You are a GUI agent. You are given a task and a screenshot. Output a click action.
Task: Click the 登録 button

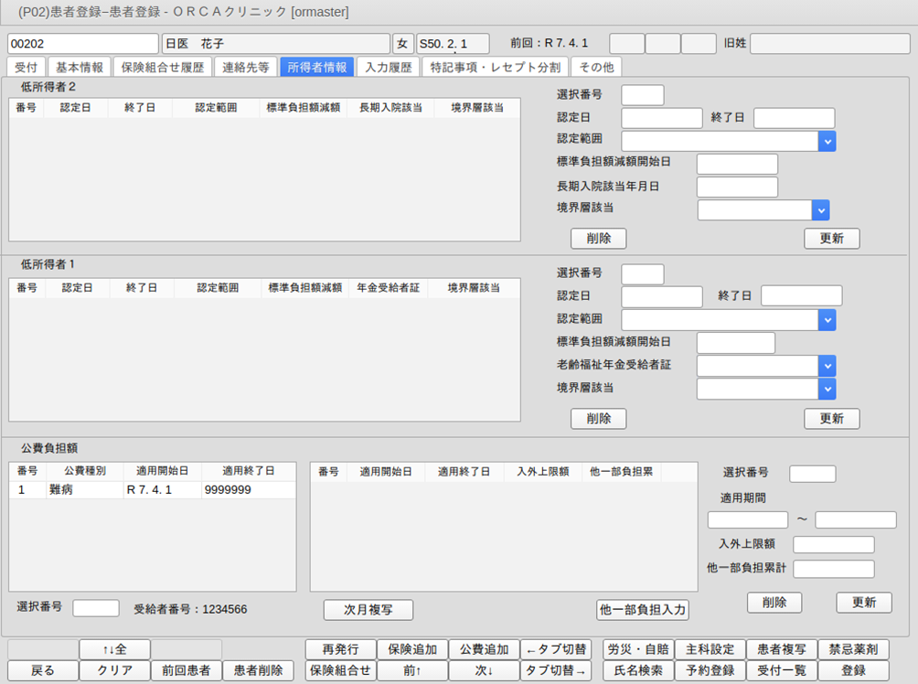(853, 670)
